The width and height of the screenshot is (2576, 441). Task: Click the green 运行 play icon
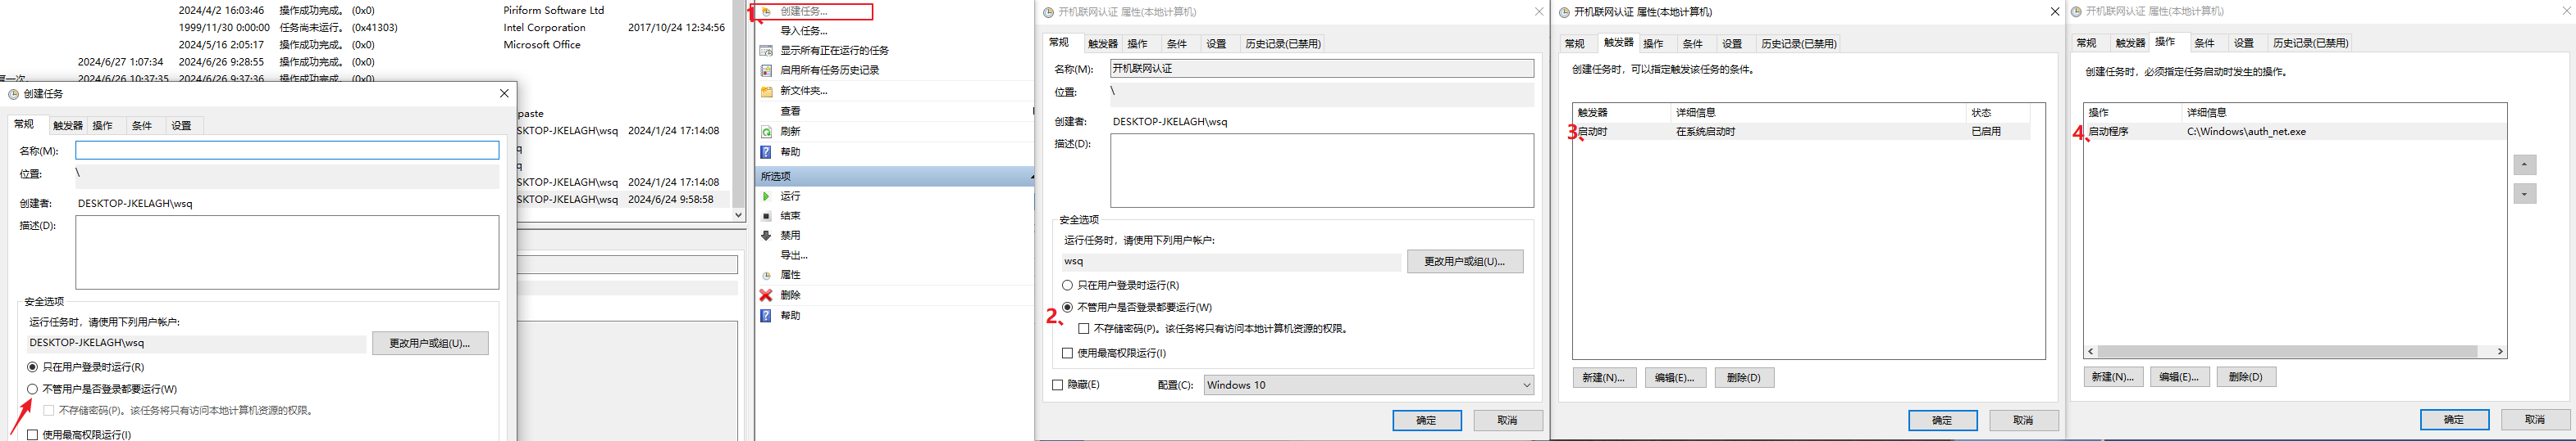coord(767,196)
